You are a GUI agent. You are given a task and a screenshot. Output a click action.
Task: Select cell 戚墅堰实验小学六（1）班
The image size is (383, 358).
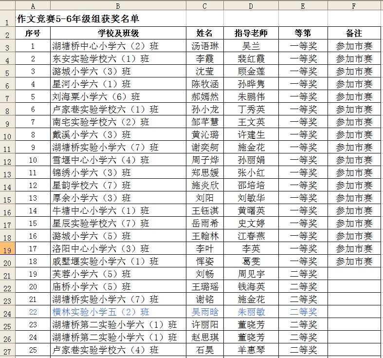(118, 261)
